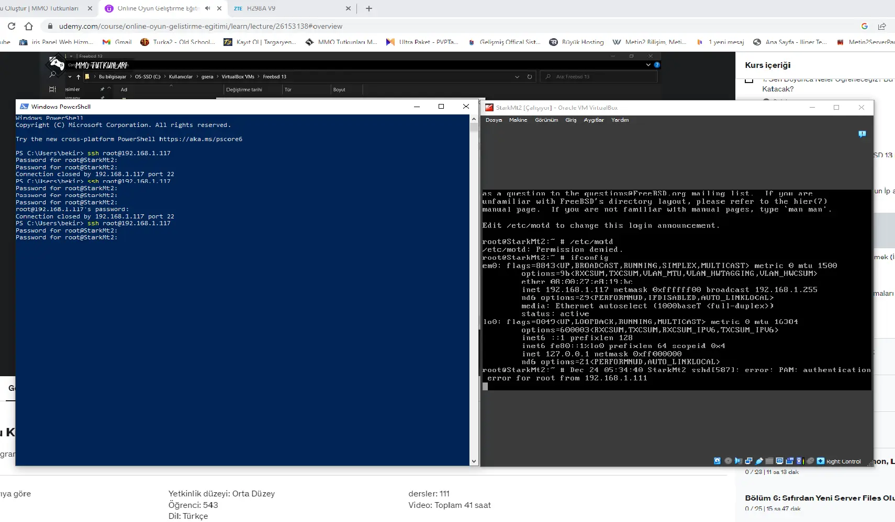Click the VirtualBox CPU load indicator icon

click(x=800, y=461)
